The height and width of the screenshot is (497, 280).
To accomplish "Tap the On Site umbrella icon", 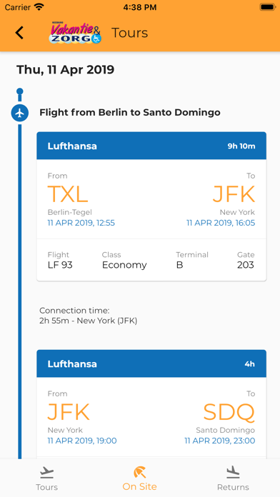I will pos(140,472).
